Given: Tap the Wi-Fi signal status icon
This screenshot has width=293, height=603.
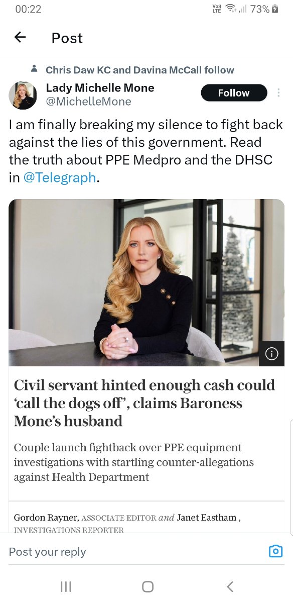Looking at the screenshot, I should pos(231,9).
